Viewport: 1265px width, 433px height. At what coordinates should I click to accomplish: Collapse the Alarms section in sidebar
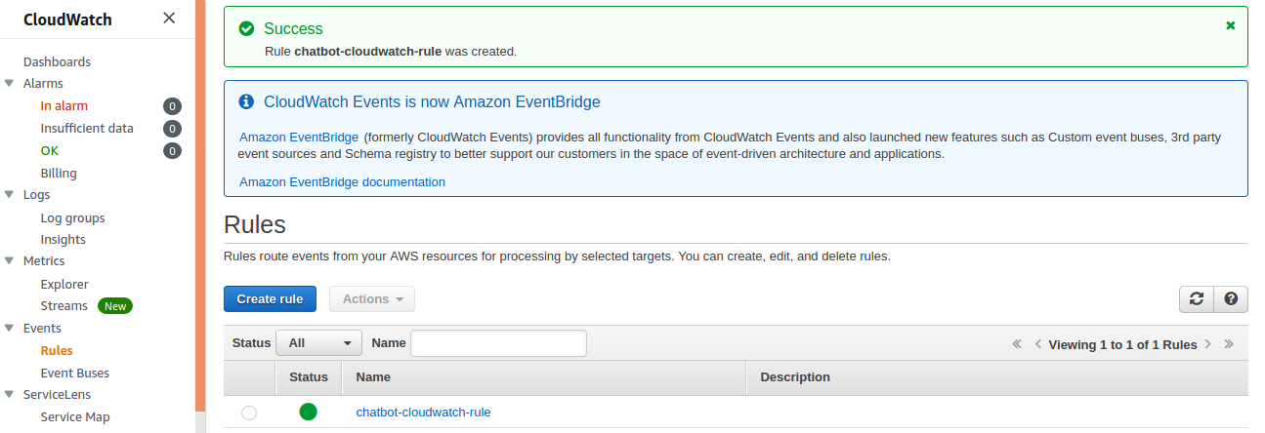point(10,84)
